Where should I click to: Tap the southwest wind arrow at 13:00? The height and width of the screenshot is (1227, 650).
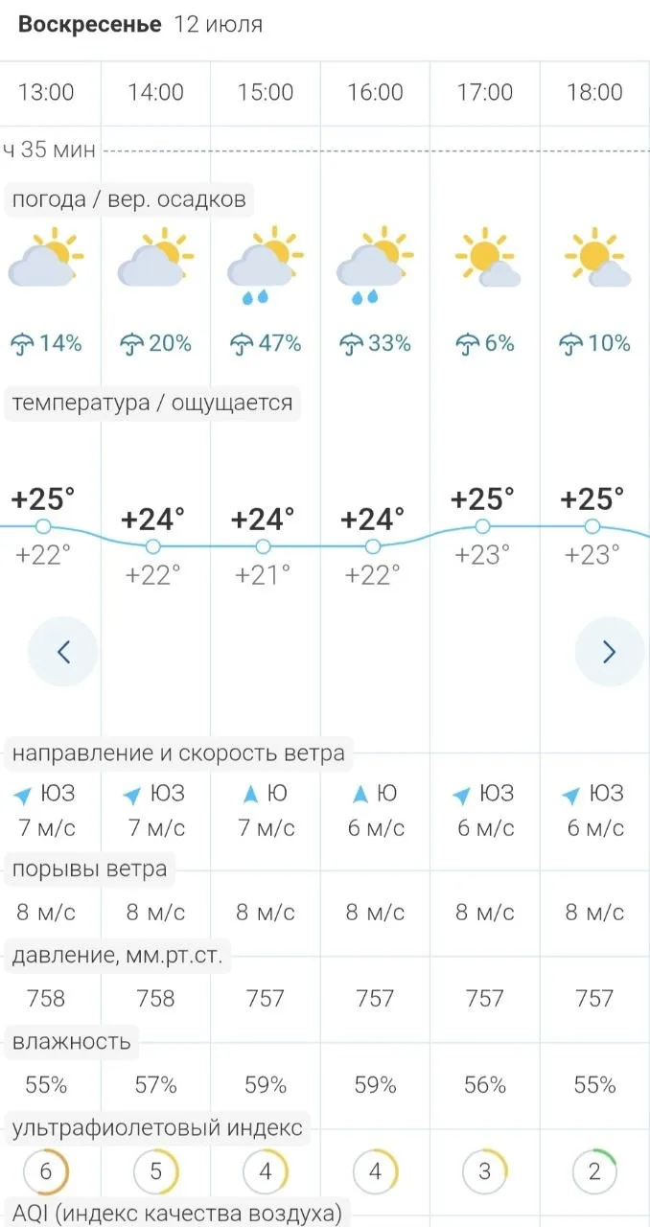pyautogui.click(x=23, y=795)
